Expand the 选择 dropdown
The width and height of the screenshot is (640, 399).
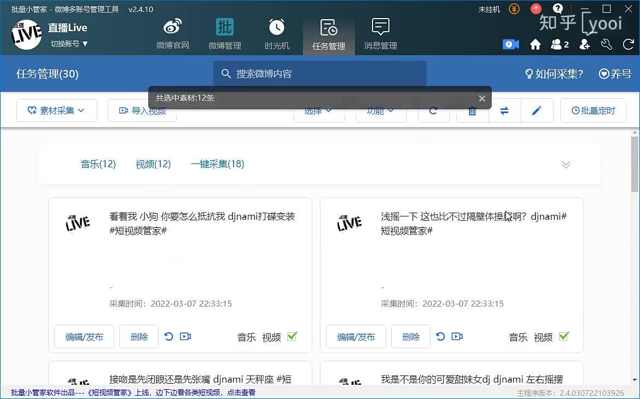pos(319,110)
